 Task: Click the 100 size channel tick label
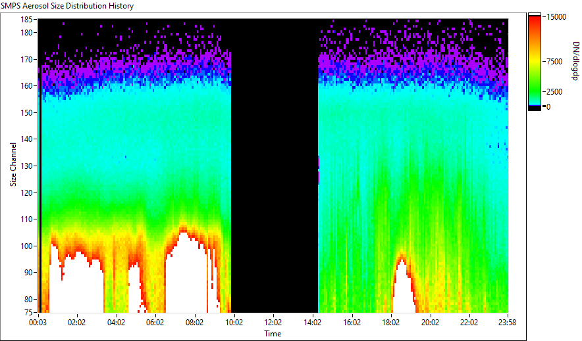(26, 246)
